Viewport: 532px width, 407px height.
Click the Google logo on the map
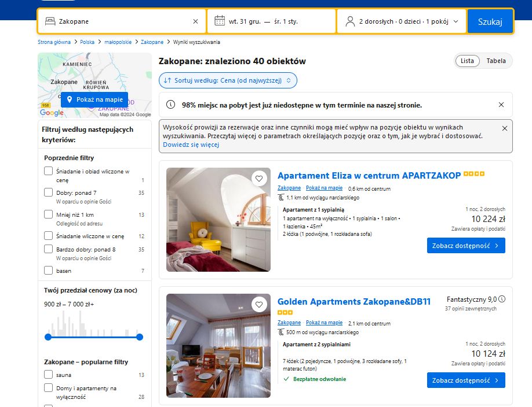[52, 113]
